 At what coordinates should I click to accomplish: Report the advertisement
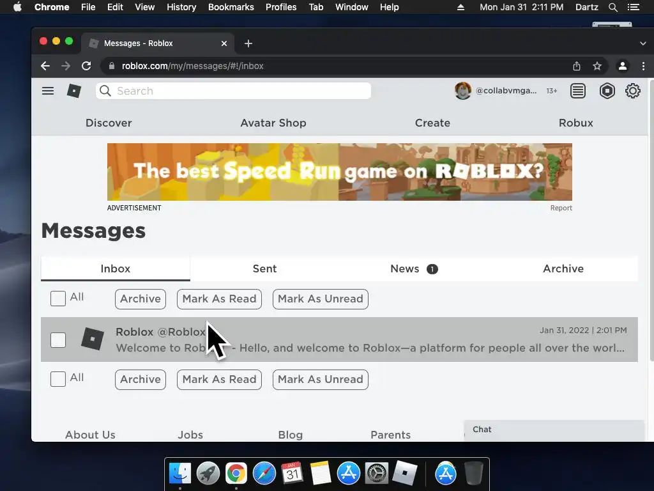tap(561, 208)
